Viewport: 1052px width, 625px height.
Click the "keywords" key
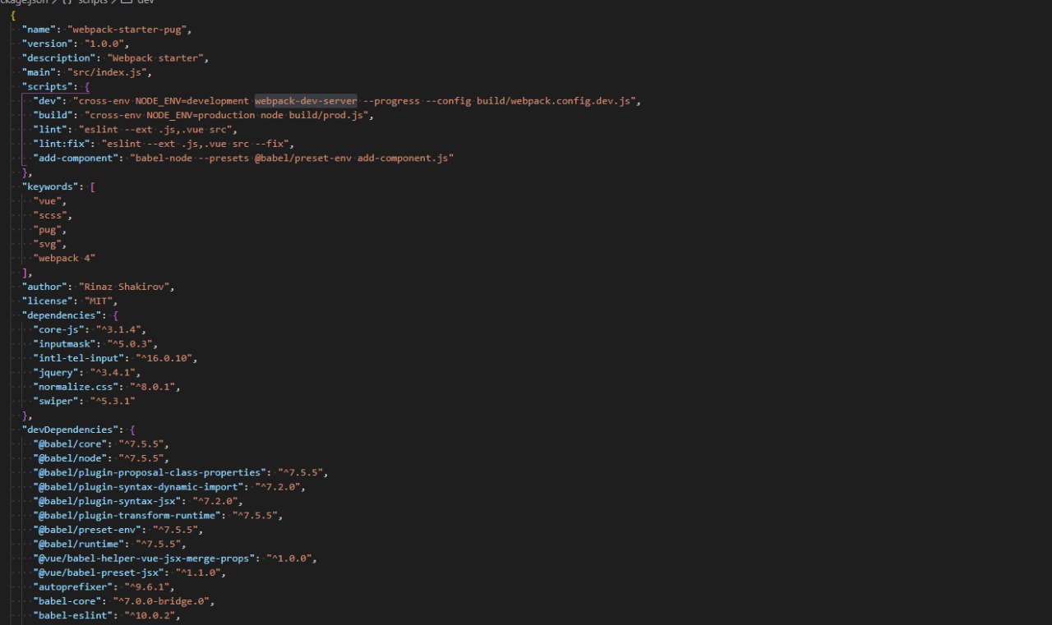(x=49, y=186)
